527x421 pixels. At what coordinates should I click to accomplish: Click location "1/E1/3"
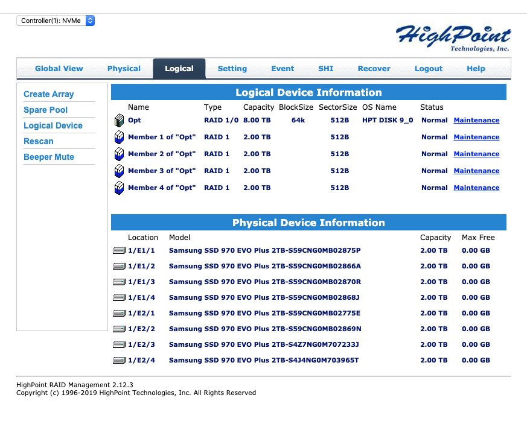coord(141,282)
